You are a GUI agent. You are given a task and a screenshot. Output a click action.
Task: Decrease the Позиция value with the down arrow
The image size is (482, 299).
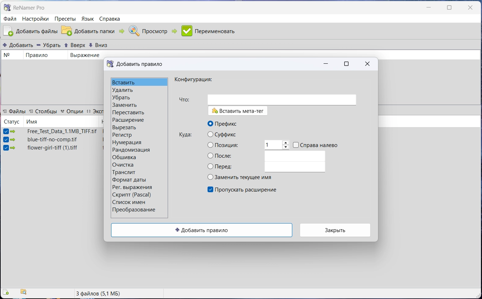[x=285, y=147]
